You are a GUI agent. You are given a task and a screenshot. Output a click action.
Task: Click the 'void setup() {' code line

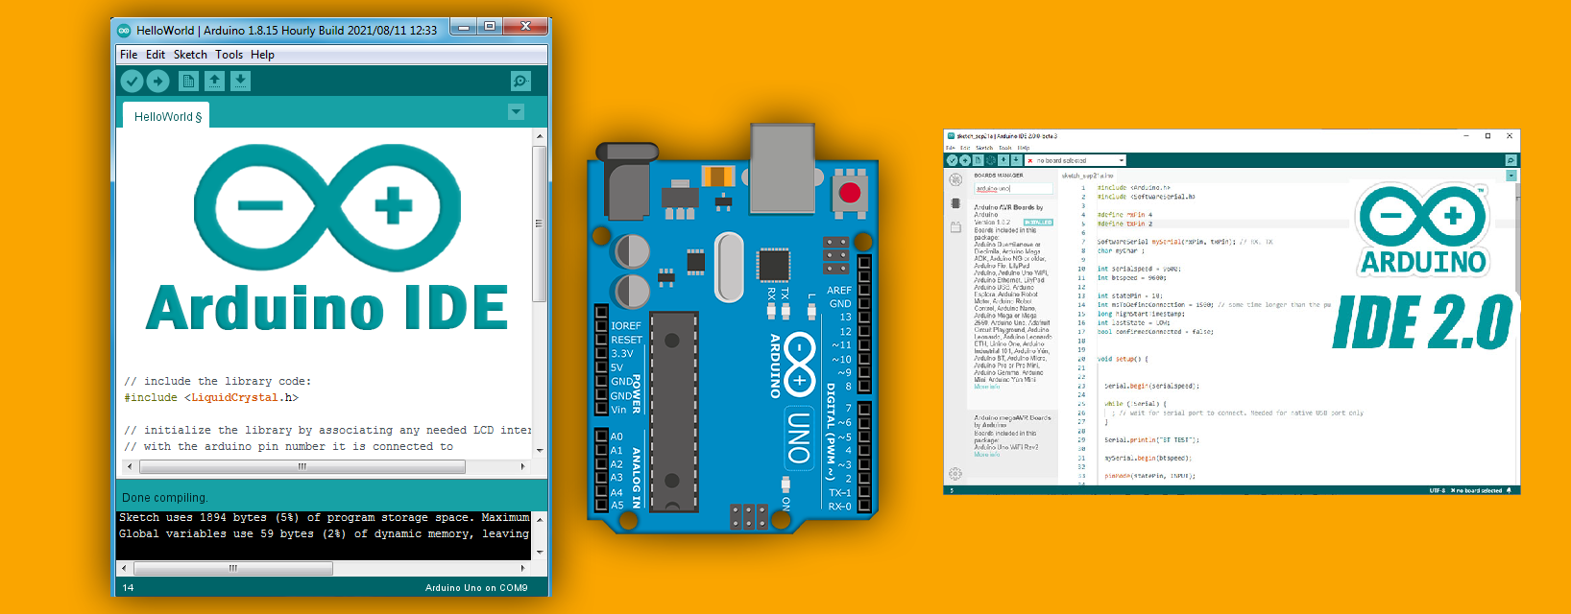1123,359
